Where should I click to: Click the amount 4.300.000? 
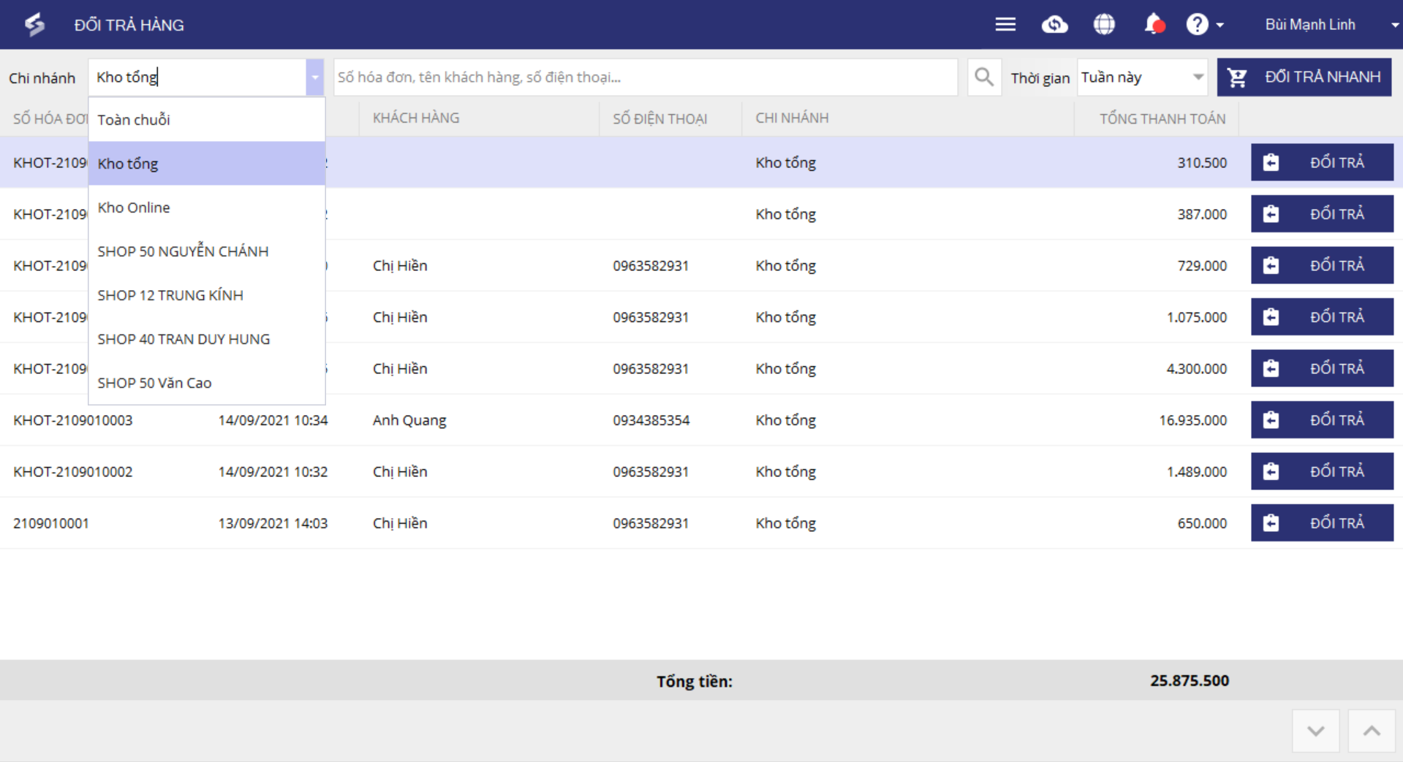pyautogui.click(x=1197, y=369)
